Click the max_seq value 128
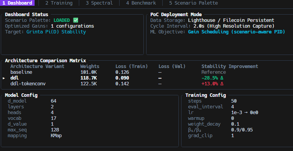 [55, 130]
